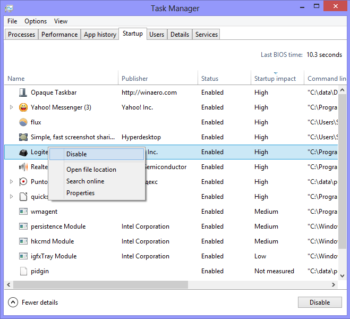350x319 pixels.
Task: Click the vertical scrollbar thumb
Action: coord(342,171)
